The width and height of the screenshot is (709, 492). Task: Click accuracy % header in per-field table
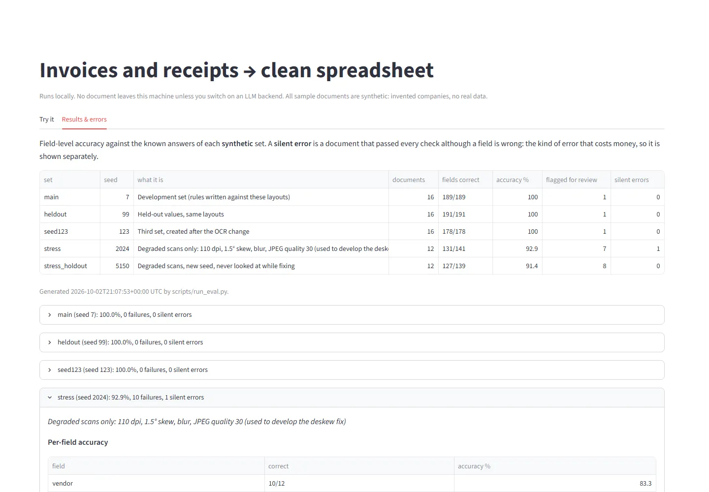coord(555,466)
